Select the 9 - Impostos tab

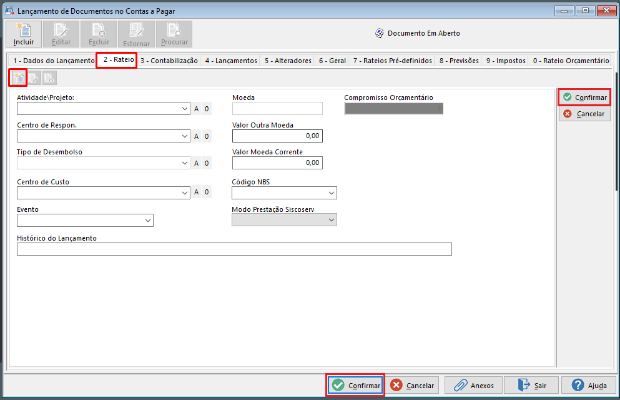[506, 61]
